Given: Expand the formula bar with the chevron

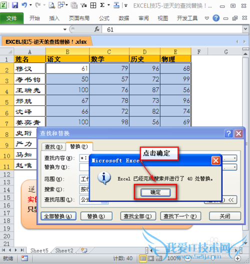Looking at the screenshot, I should [x=245, y=29].
